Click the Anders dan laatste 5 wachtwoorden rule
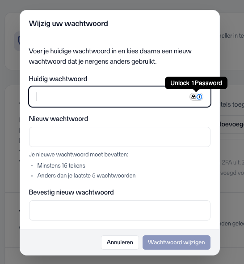 (86, 175)
